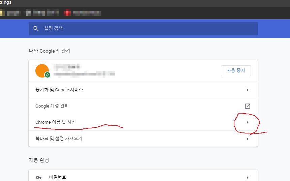Open 동기화 및 Google 서비스 row

coord(143,90)
